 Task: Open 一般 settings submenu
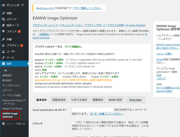pyautogui.click(x=5, y=70)
